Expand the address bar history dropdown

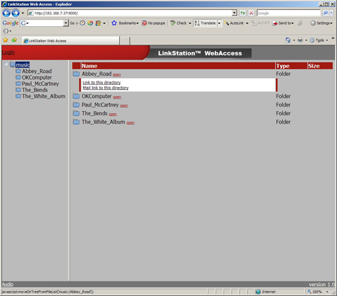[235, 13]
